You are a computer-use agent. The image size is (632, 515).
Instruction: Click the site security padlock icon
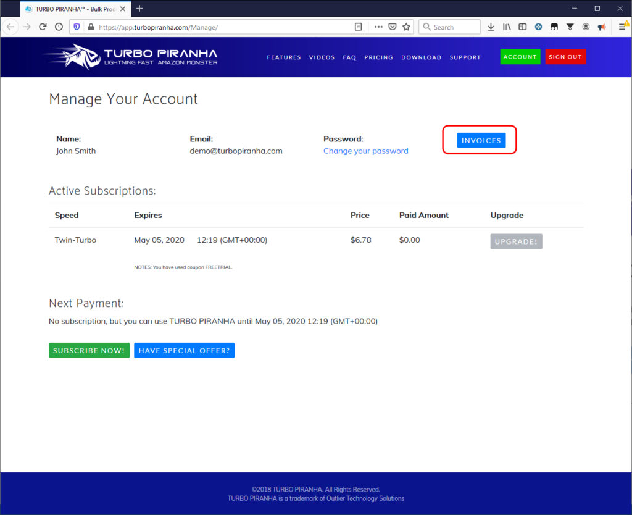point(91,27)
